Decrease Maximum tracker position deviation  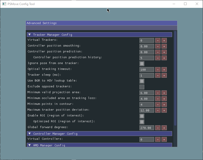pyautogui.click(x=158, y=110)
